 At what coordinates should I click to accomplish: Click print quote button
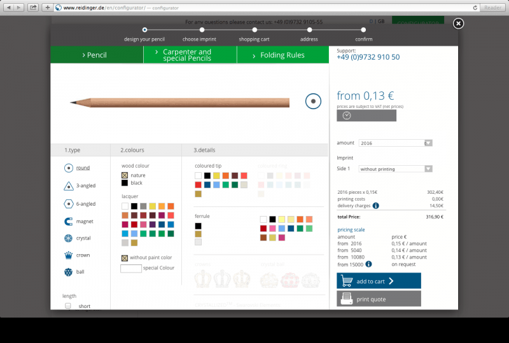pyautogui.click(x=379, y=299)
